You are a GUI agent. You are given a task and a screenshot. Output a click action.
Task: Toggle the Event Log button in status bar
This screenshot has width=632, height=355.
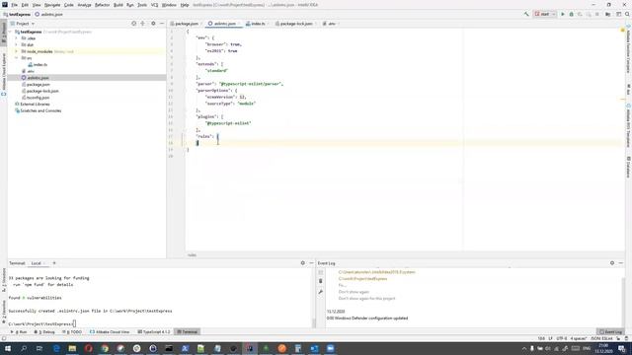tap(610, 332)
